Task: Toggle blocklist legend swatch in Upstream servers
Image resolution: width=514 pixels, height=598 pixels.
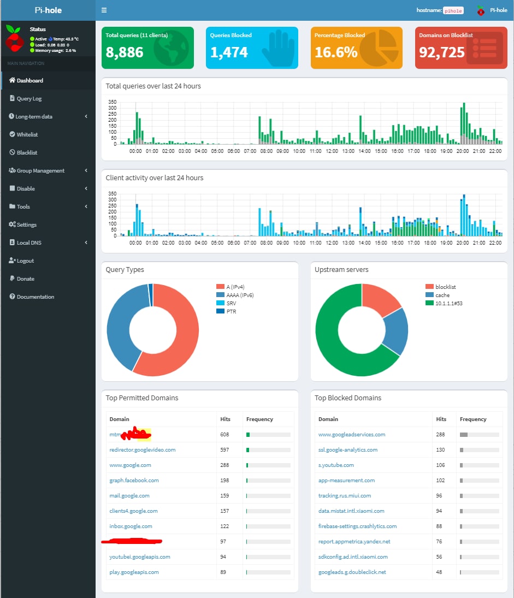Action: pyautogui.click(x=429, y=286)
